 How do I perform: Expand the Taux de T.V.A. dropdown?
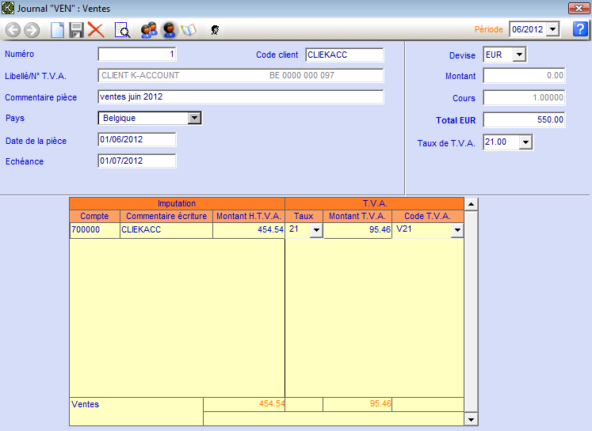coord(525,142)
